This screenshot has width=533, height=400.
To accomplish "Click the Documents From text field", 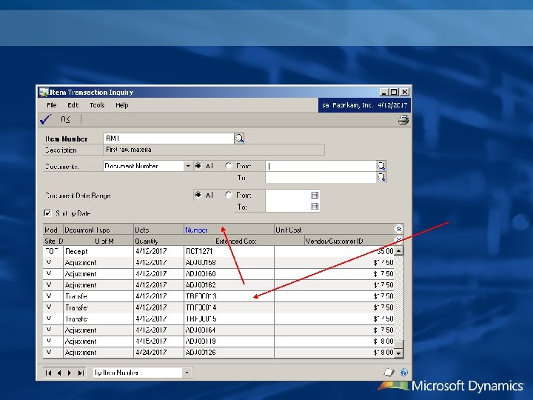I will [x=321, y=166].
